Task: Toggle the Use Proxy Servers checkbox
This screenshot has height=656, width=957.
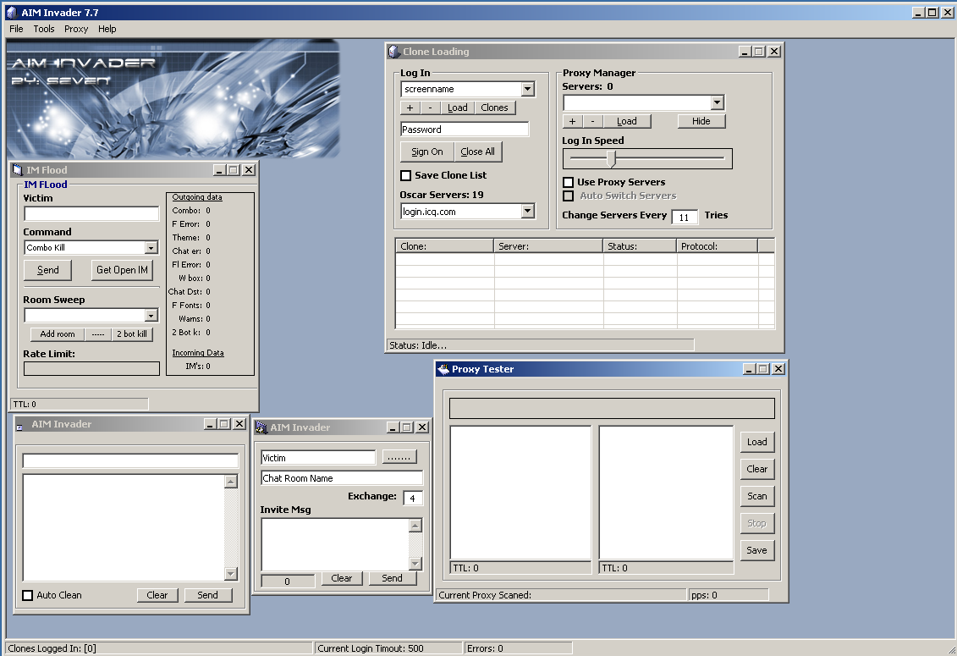Action: (x=569, y=182)
